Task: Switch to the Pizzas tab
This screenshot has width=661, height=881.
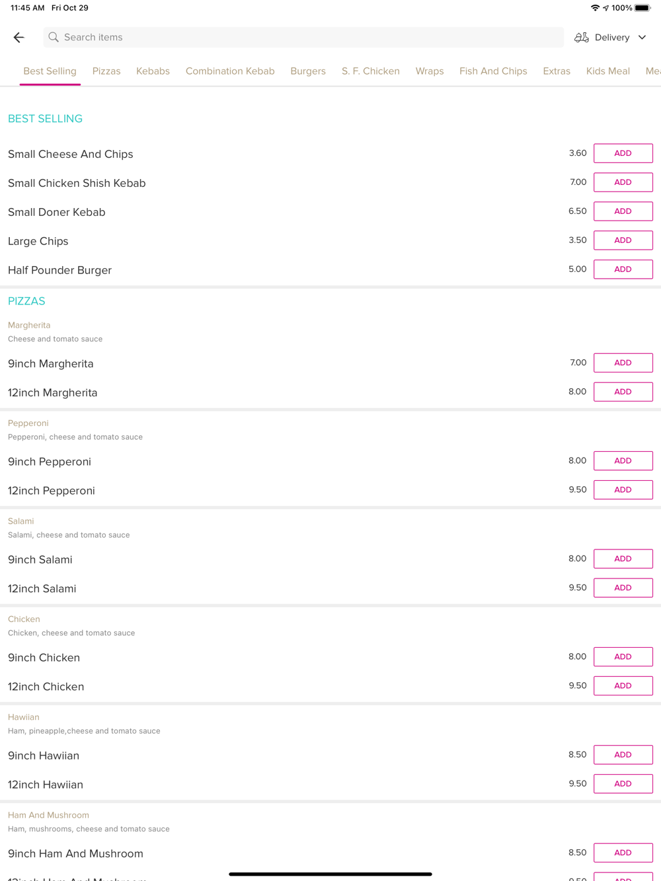Action: pyautogui.click(x=106, y=71)
